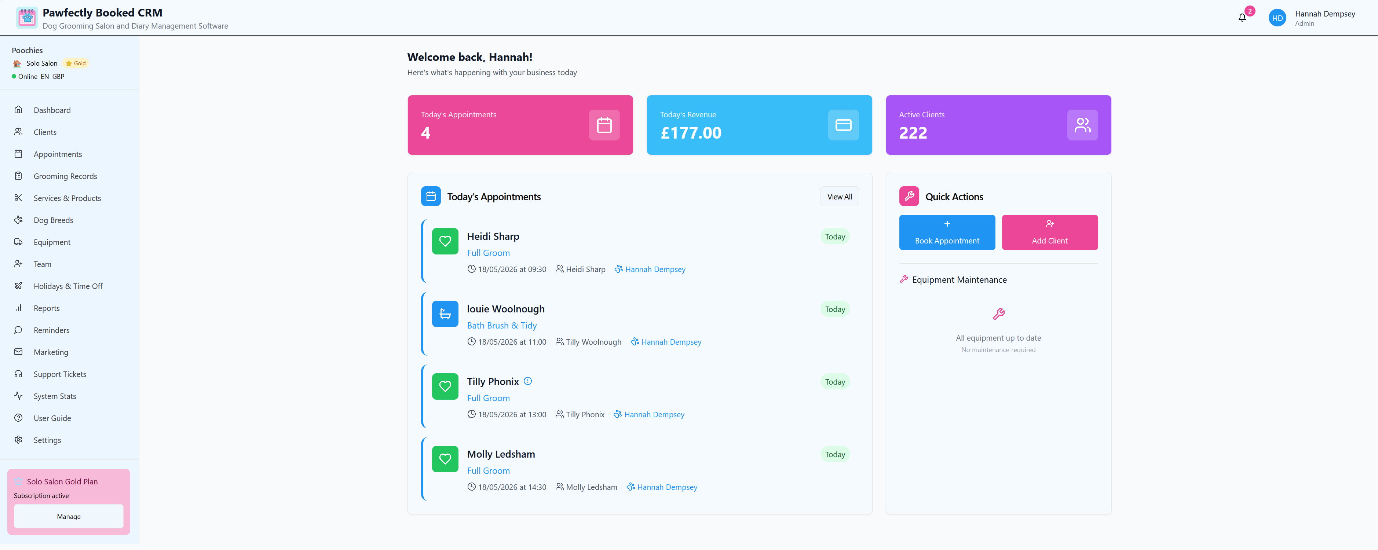The width and height of the screenshot is (1378, 550).
Task: Click Book Appointment quick action
Action: [947, 232]
